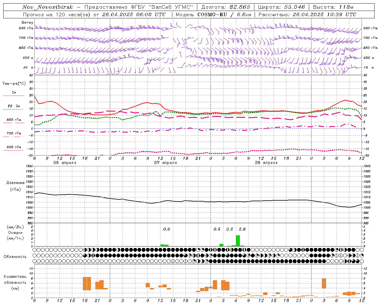Click the right-side 700 гПа wind level label
The height and width of the screenshot is (303, 379).
click(370, 38)
